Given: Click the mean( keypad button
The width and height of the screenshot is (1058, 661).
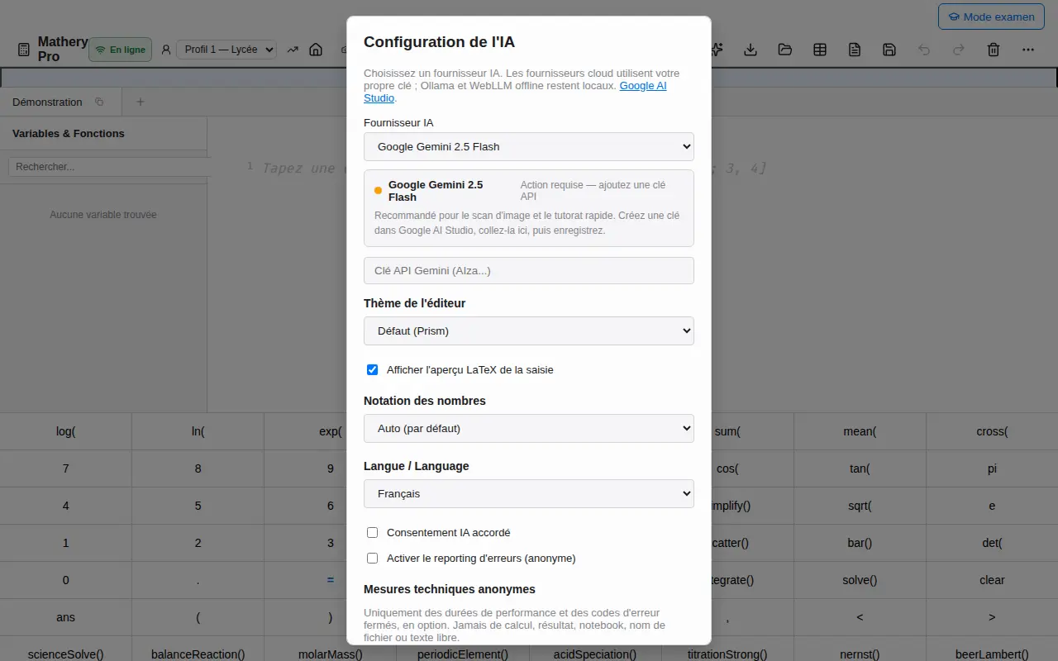Looking at the screenshot, I should (860, 431).
